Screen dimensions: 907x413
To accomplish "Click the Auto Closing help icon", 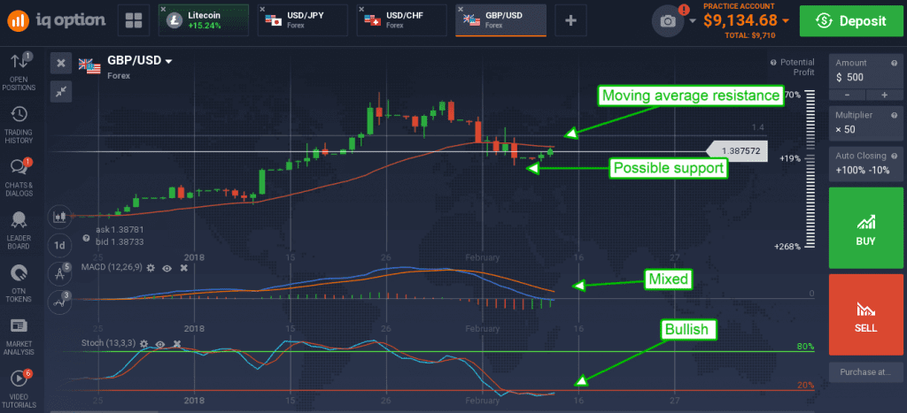I will tap(893, 156).
